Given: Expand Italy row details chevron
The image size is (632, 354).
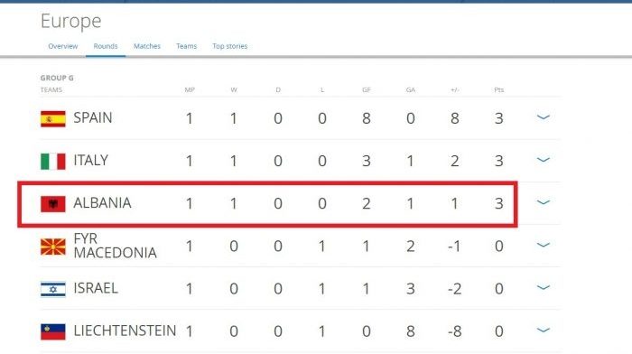Looking at the screenshot, I should [544, 160].
